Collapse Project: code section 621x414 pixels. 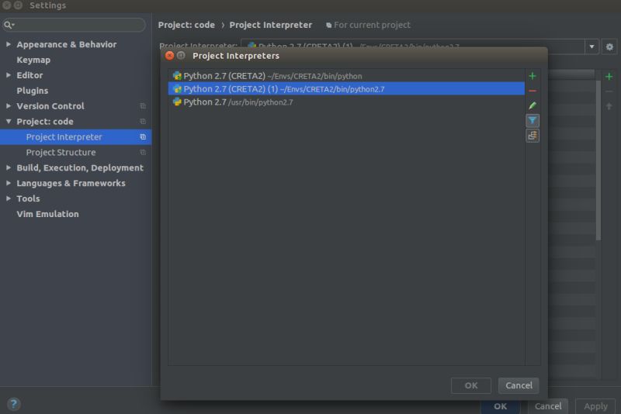tap(9, 122)
